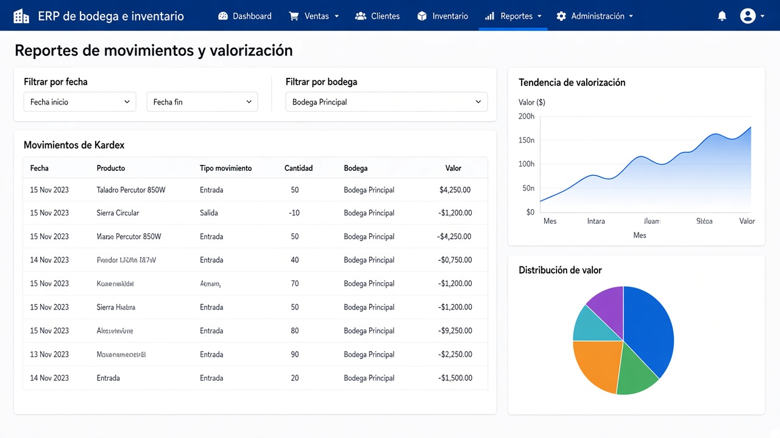Open the Fecha inicio dropdown

(x=80, y=102)
